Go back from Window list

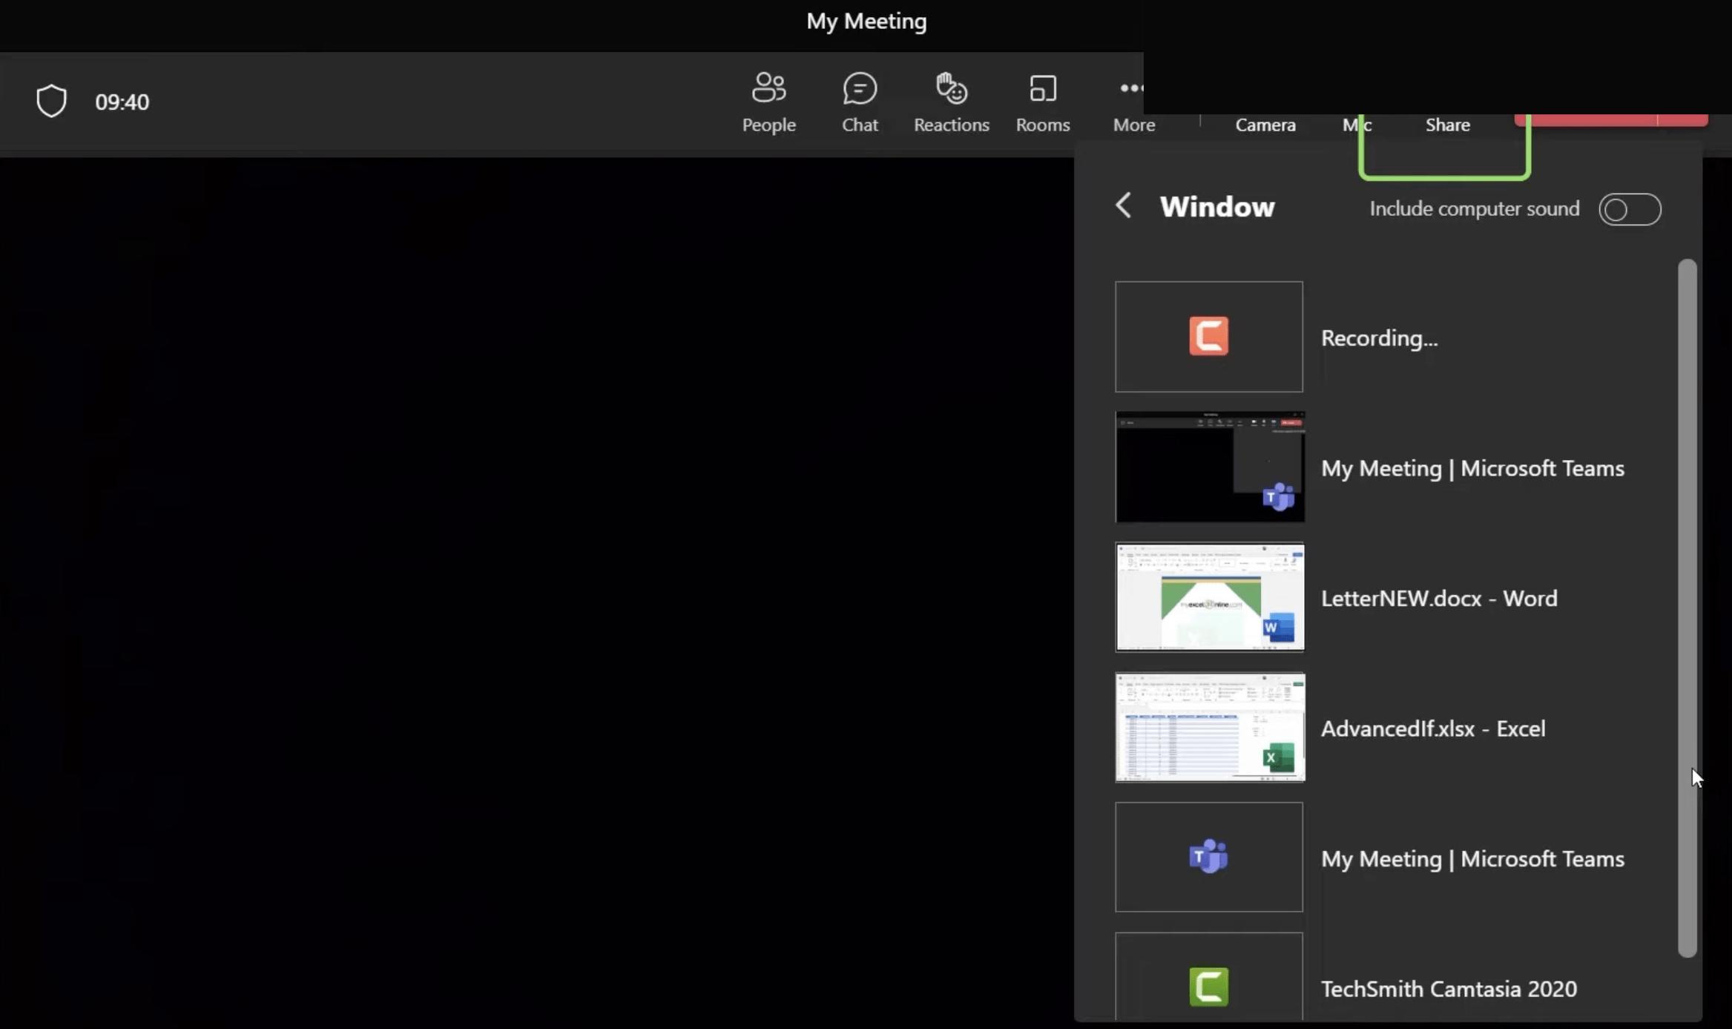tap(1123, 206)
